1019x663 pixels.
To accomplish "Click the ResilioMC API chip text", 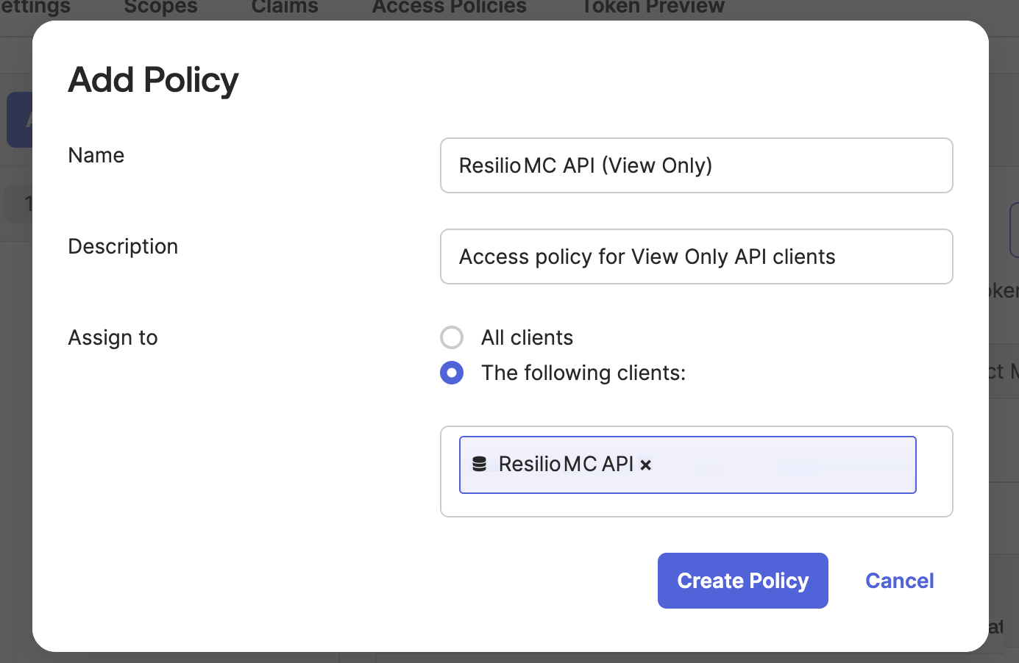I will [565, 465].
